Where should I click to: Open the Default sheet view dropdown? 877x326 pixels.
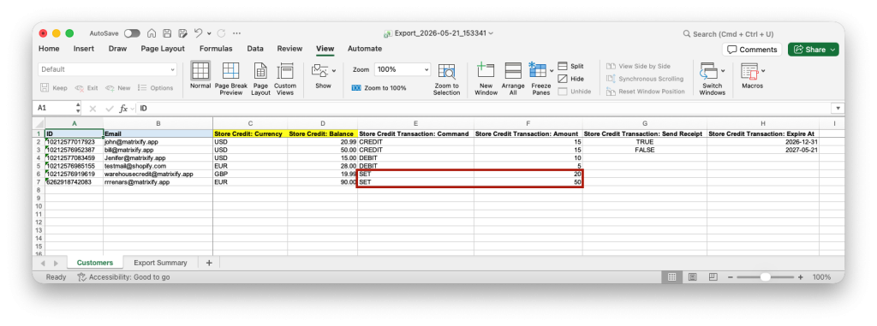click(x=107, y=69)
